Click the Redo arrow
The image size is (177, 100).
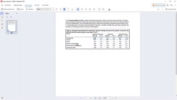click(162, 9)
